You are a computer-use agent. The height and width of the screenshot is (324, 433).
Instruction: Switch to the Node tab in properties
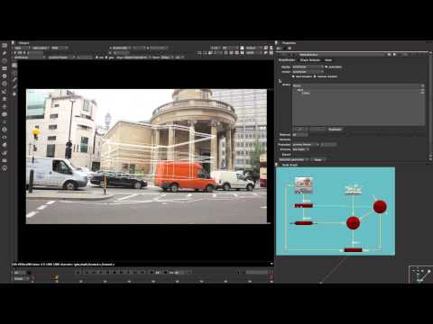(x=328, y=60)
